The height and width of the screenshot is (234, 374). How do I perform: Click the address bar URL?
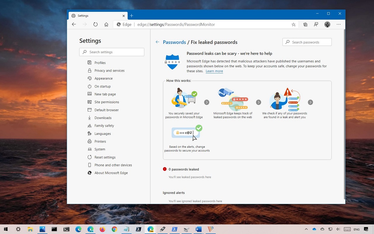pyautogui.click(x=176, y=25)
